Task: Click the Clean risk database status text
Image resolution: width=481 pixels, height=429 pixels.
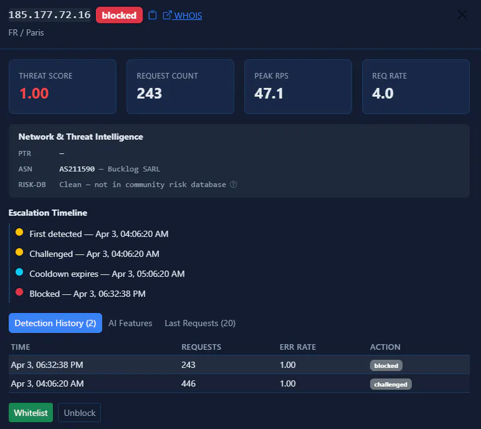Action: pos(143,184)
